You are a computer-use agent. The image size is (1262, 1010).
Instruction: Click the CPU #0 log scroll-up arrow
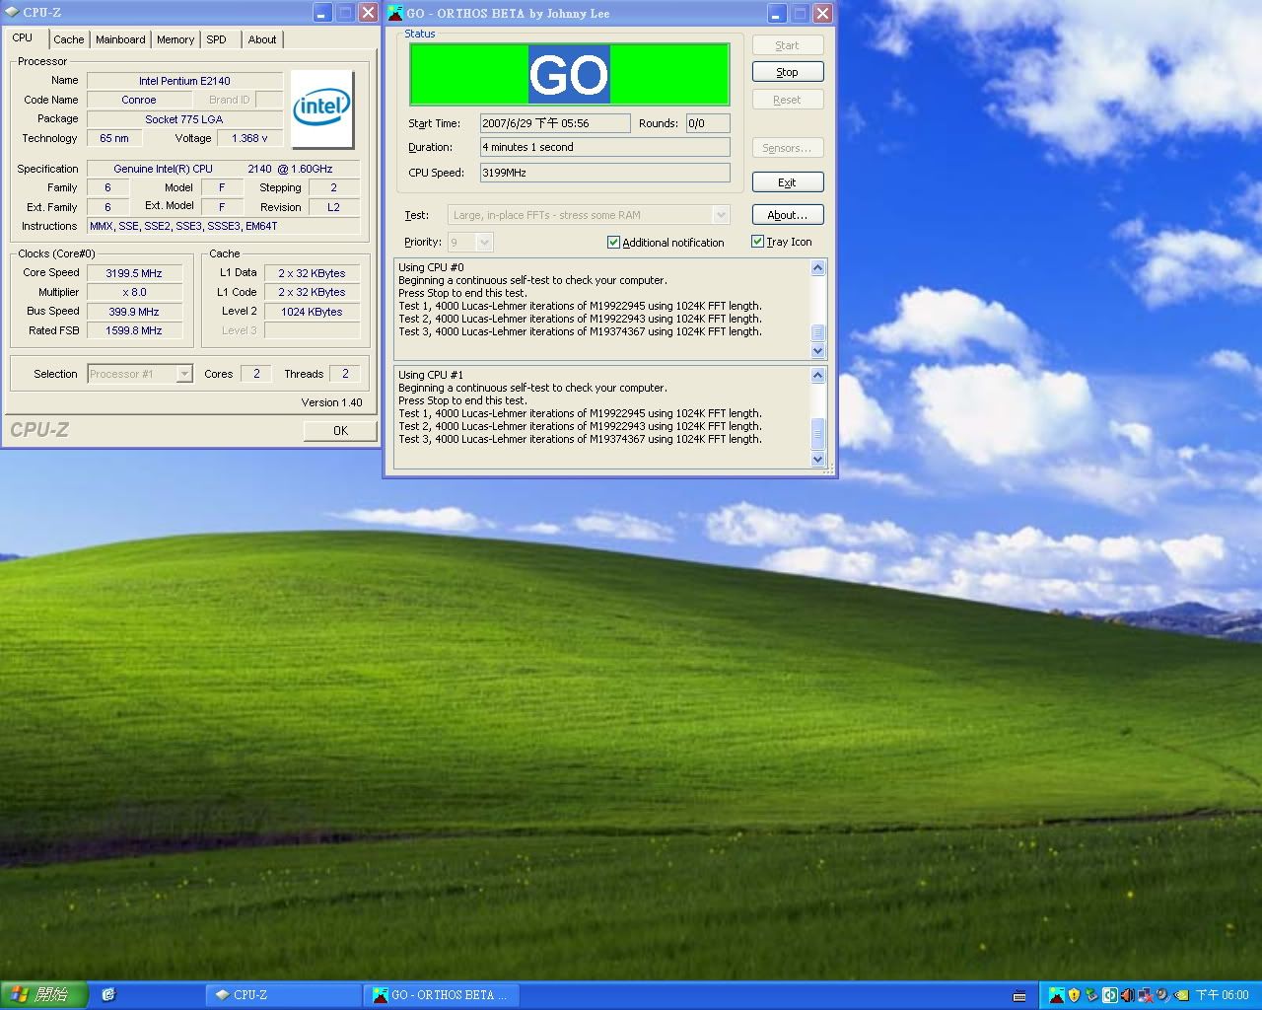coord(817,268)
